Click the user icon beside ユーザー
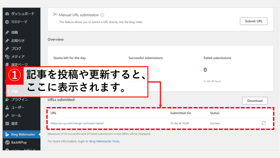Image resolution: width=280 pixels, height=158 pixels. 7,108
